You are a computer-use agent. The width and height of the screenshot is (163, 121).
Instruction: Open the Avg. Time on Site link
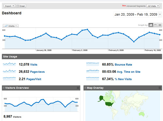point(128,72)
